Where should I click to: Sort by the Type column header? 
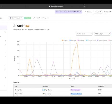(72, 86)
